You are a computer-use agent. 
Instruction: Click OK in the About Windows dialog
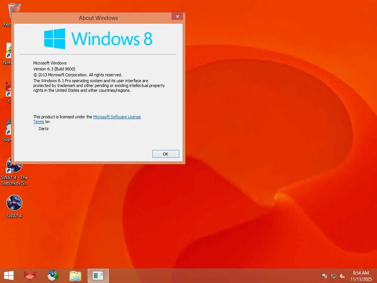pyautogui.click(x=166, y=154)
